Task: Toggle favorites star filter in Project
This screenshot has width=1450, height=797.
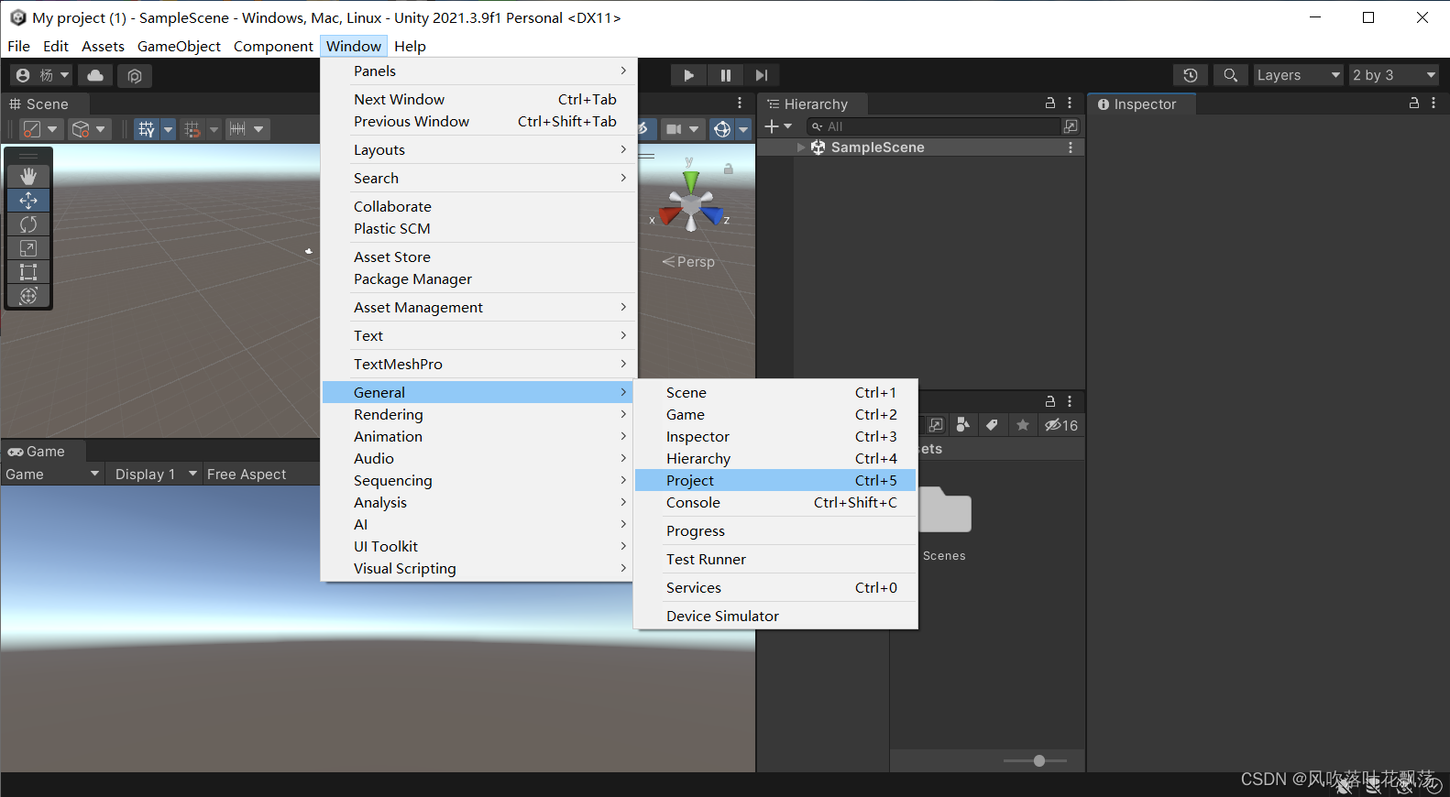Action: [x=1023, y=425]
